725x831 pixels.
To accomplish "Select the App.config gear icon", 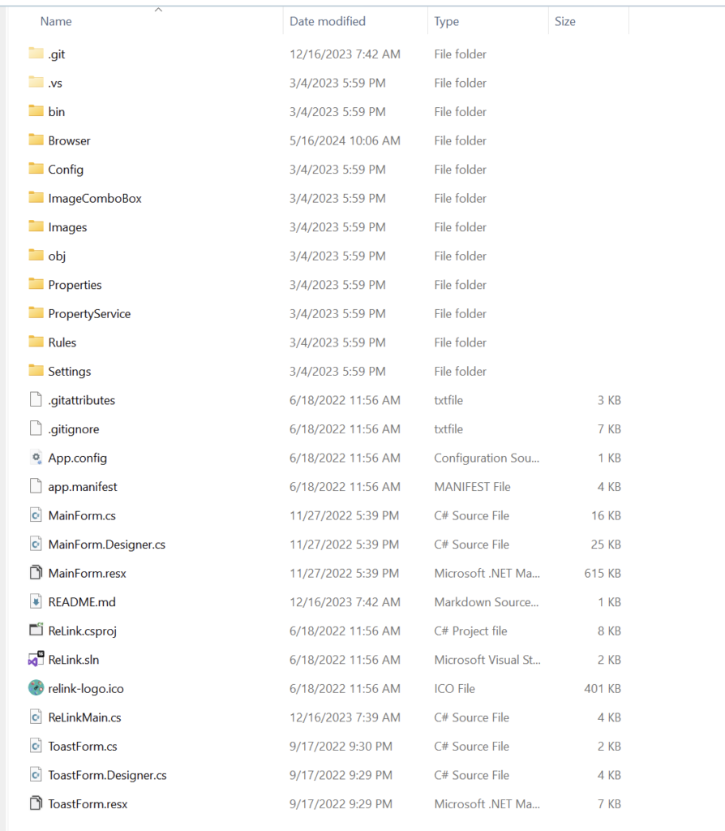I will click(x=36, y=458).
